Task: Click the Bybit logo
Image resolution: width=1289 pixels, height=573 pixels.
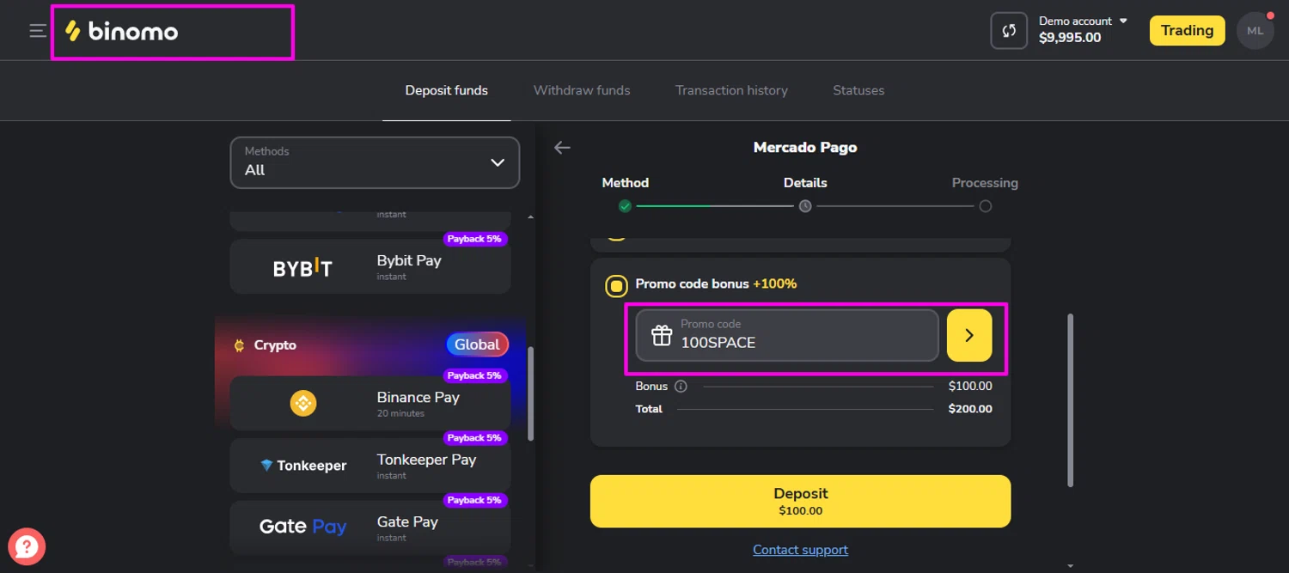Action: click(x=302, y=268)
